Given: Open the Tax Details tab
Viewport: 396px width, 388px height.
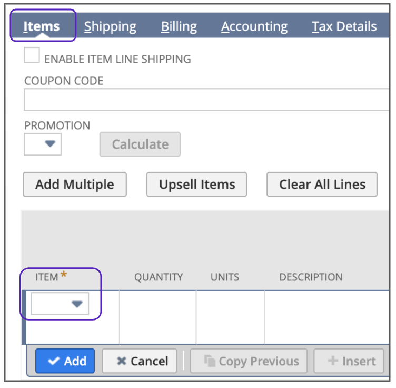Looking at the screenshot, I should pyautogui.click(x=344, y=26).
